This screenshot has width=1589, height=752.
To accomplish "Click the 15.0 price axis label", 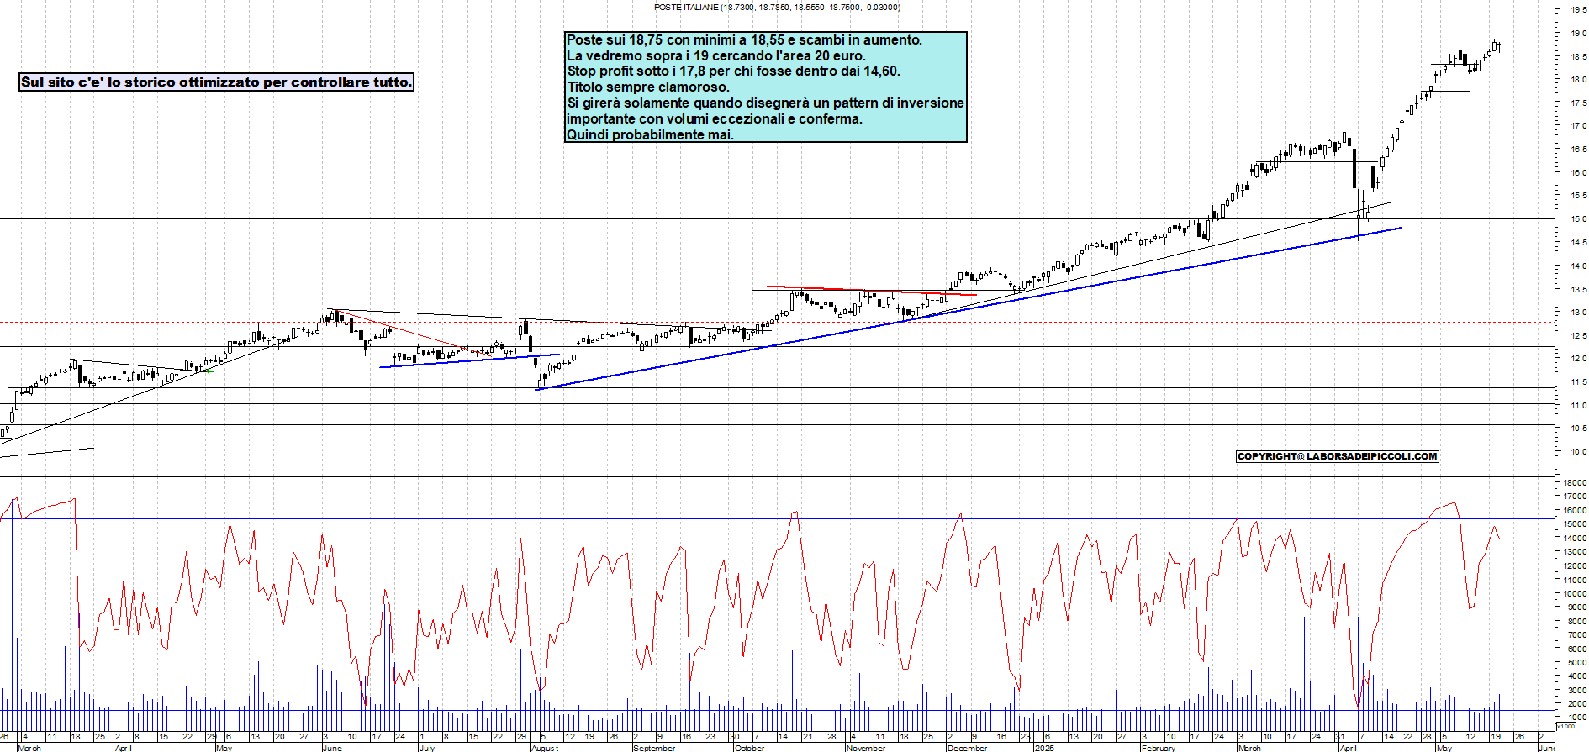I will (x=1578, y=219).
